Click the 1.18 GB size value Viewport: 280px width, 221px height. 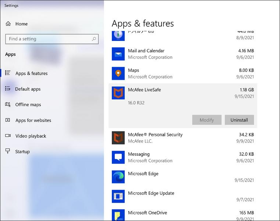(247, 90)
